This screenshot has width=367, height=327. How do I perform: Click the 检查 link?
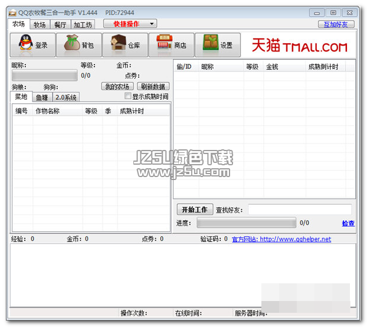348,223
